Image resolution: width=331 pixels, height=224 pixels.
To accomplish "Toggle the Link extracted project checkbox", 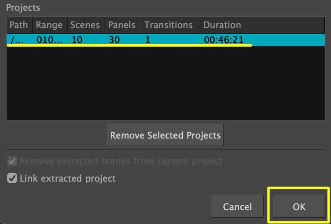I will (12, 179).
